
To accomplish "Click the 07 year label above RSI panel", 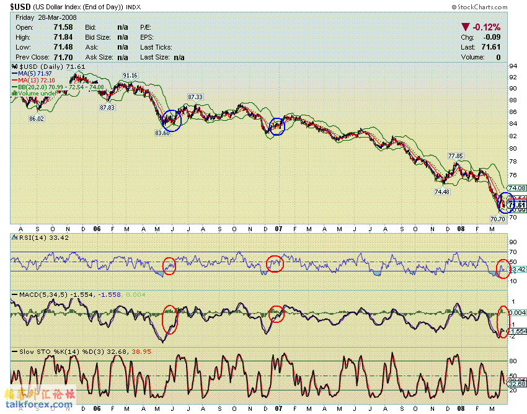I will pos(278,229).
